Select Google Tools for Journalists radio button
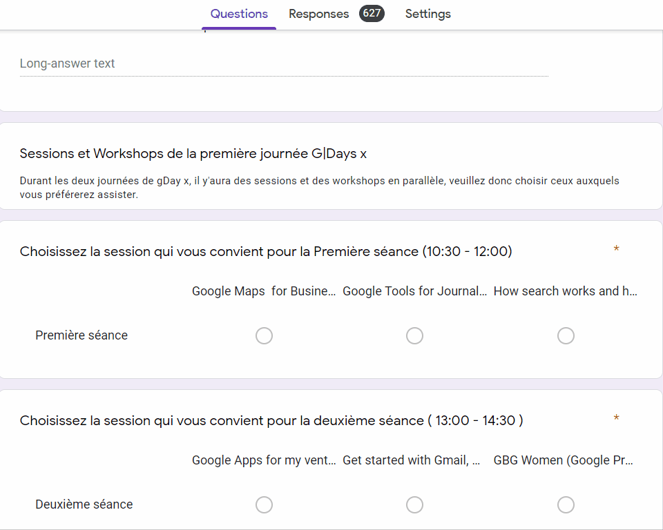The image size is (663, 530). [414, 336]
